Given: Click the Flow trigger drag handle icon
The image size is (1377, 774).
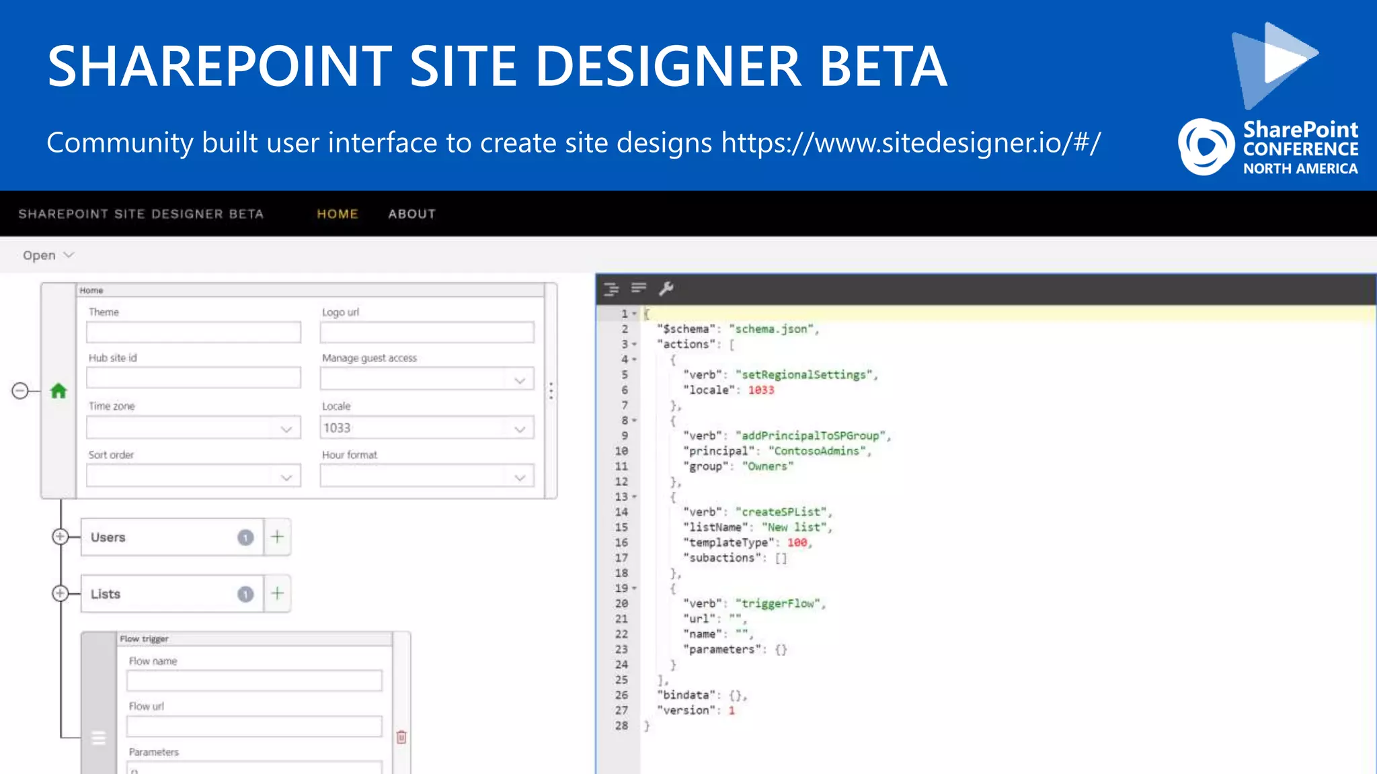Looking at the screenshot, I should [99, 738].
